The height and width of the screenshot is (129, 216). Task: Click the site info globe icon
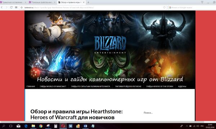pos(22,8)
